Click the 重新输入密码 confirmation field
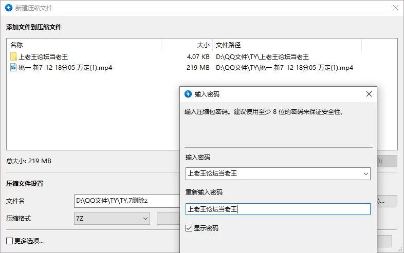Image resolution: width=404 pixels, height=253 pixels. pos(278,209)
